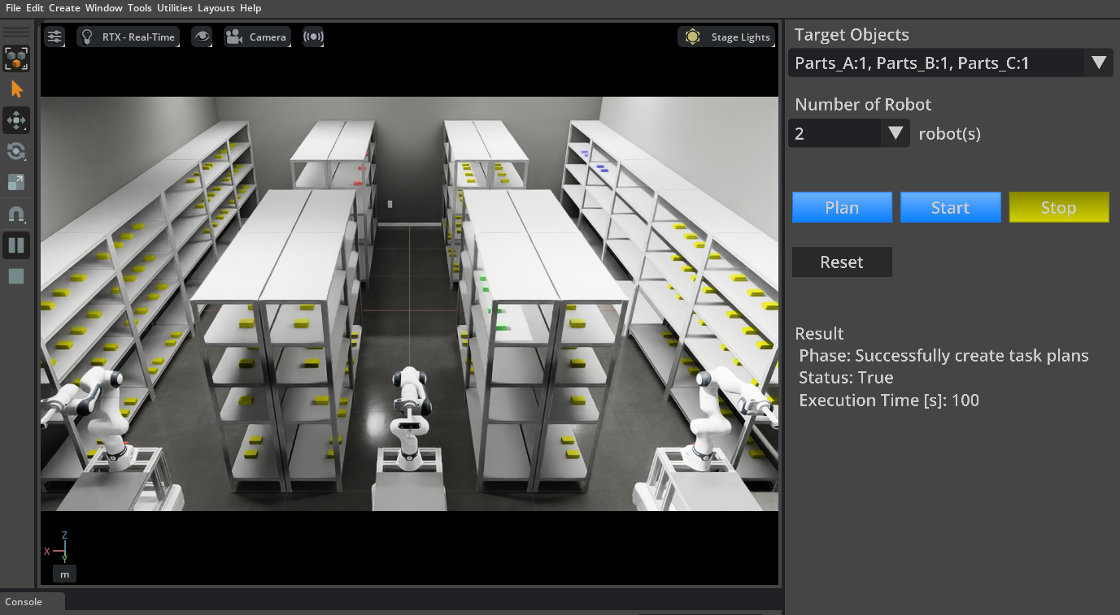Toggle the magnet Snap tool
Image resolution: width=1120 pixels, height=615 pixels.
tap(16, 214)
